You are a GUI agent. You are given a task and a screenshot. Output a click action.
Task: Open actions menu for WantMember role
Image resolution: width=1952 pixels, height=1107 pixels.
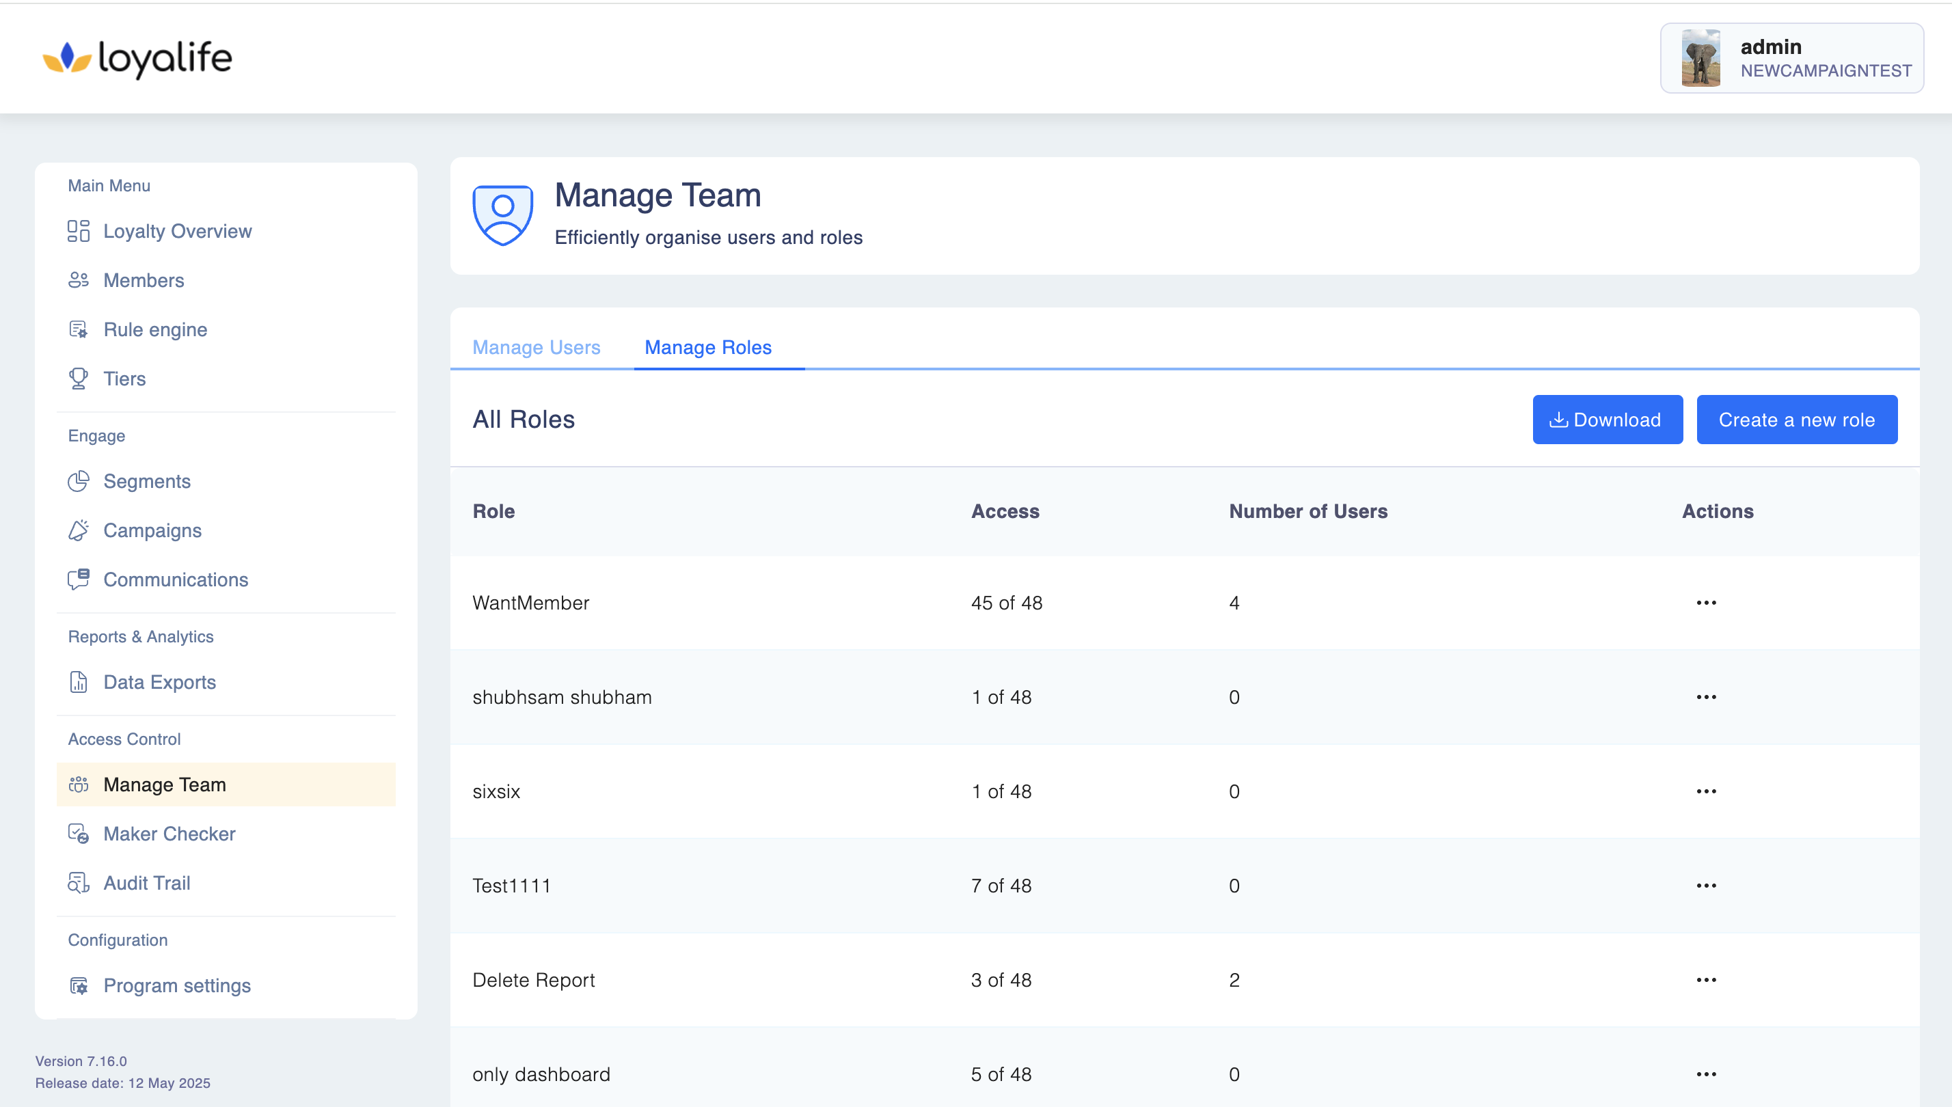1706,603
